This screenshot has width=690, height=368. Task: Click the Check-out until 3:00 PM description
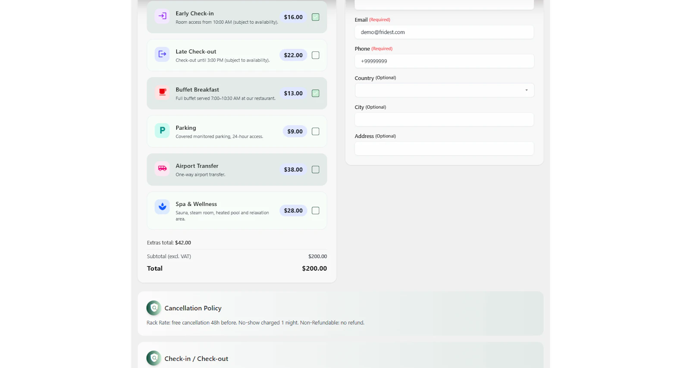pos(223,60)
